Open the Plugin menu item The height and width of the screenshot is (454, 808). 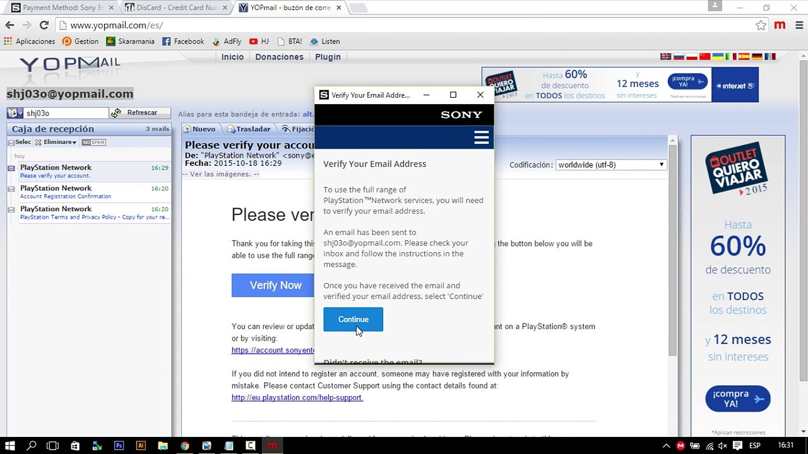click(x=328, y=57)
